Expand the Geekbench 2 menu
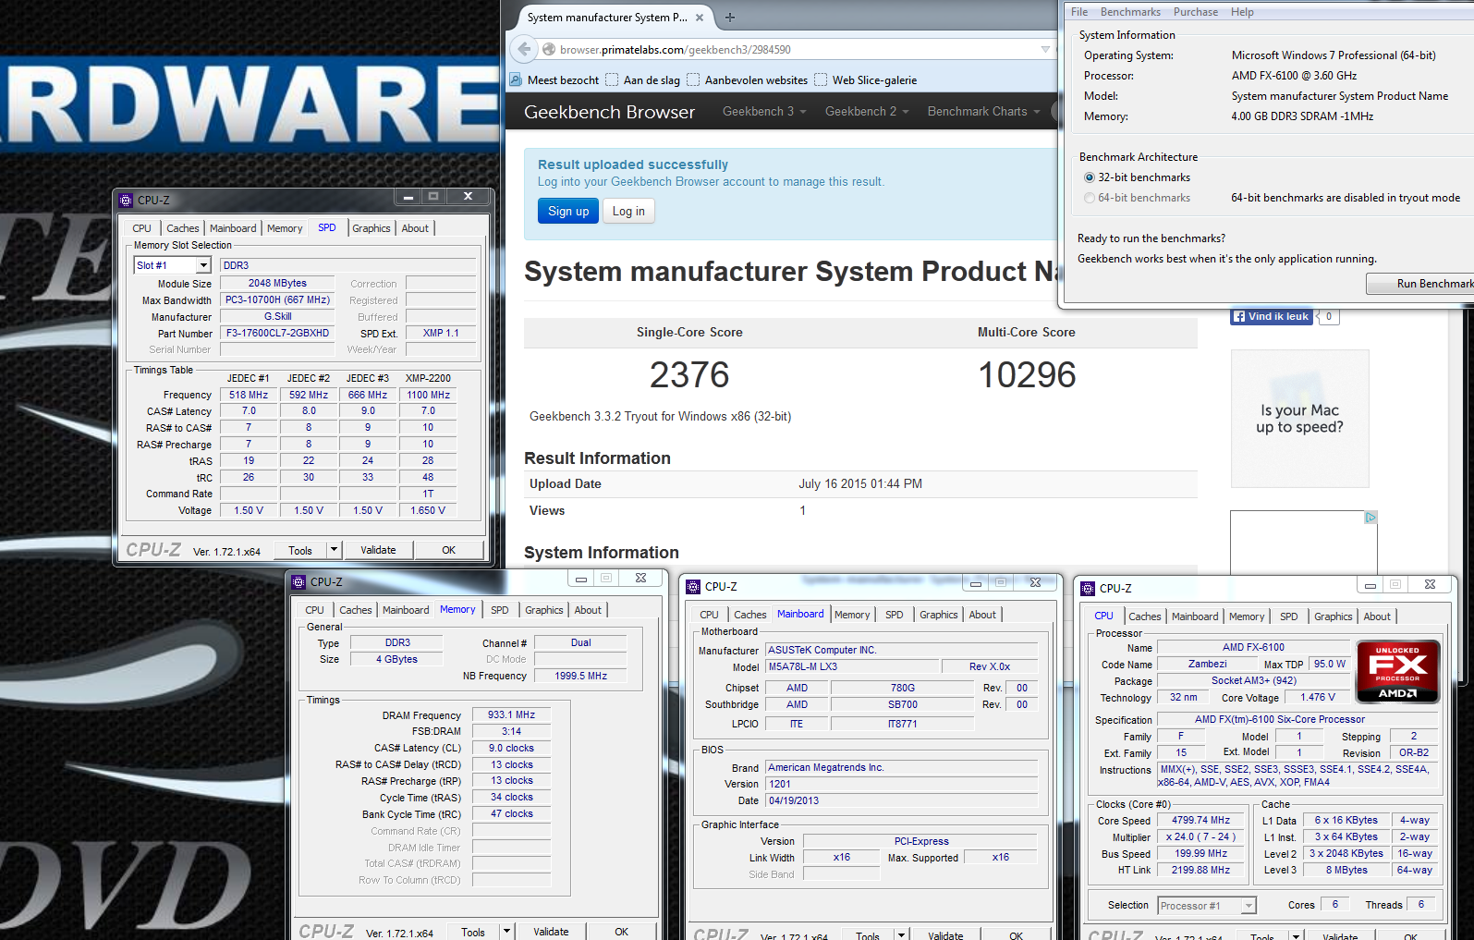This screenshot has height=940, width=1474. [867, 111]
